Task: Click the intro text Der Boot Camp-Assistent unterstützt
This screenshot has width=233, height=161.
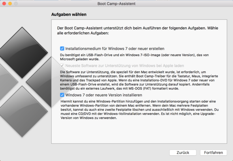Action: [x=137, y=31]
